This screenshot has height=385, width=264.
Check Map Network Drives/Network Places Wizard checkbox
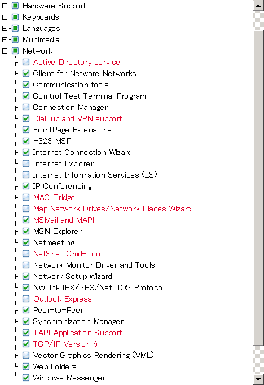(26, 209)
